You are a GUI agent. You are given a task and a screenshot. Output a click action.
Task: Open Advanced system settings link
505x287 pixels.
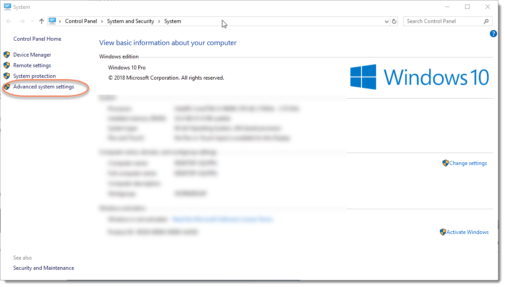click(x=43, y=86)
